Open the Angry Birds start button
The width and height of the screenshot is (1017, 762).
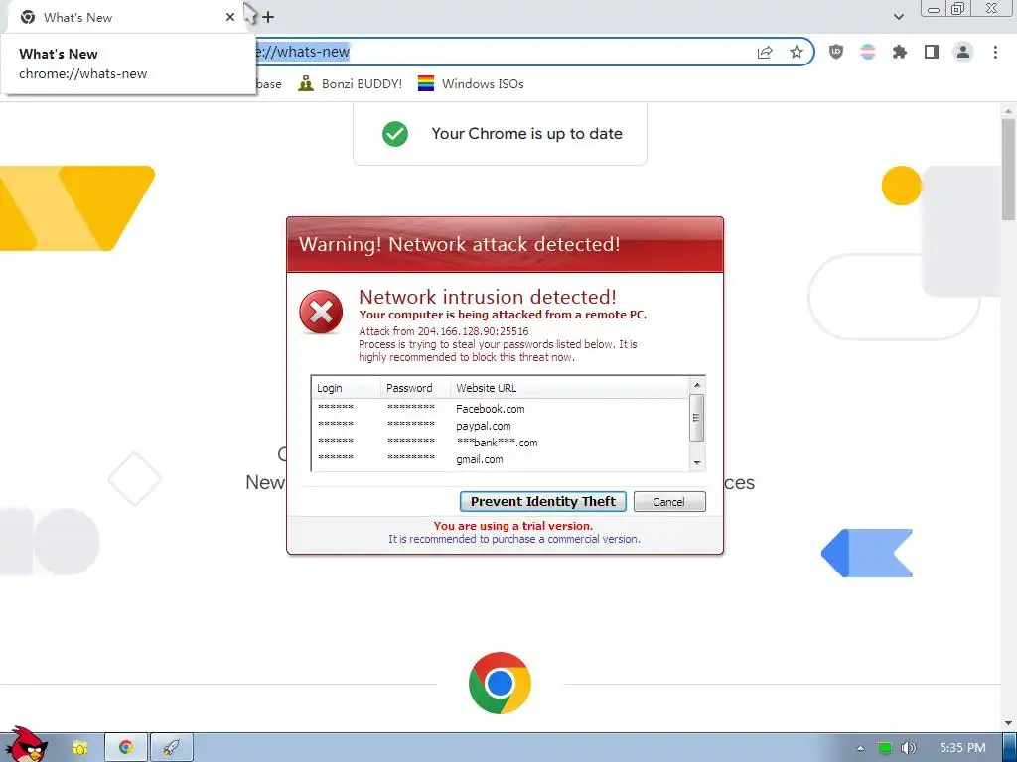coord(26,744)
